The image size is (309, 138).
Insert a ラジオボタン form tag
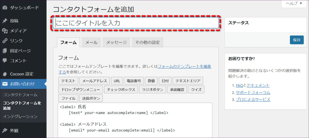(x=152, y=90)
